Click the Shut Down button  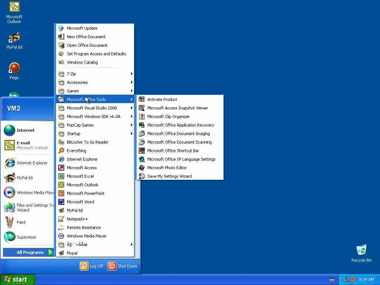pyautogui.click(x=122, y=266)
